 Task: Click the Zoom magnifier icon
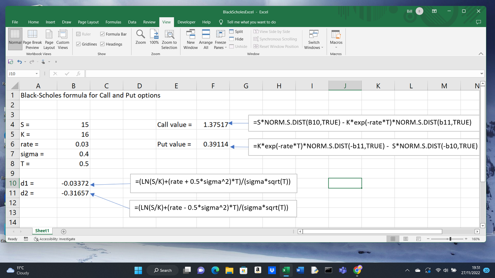(141, 34)
